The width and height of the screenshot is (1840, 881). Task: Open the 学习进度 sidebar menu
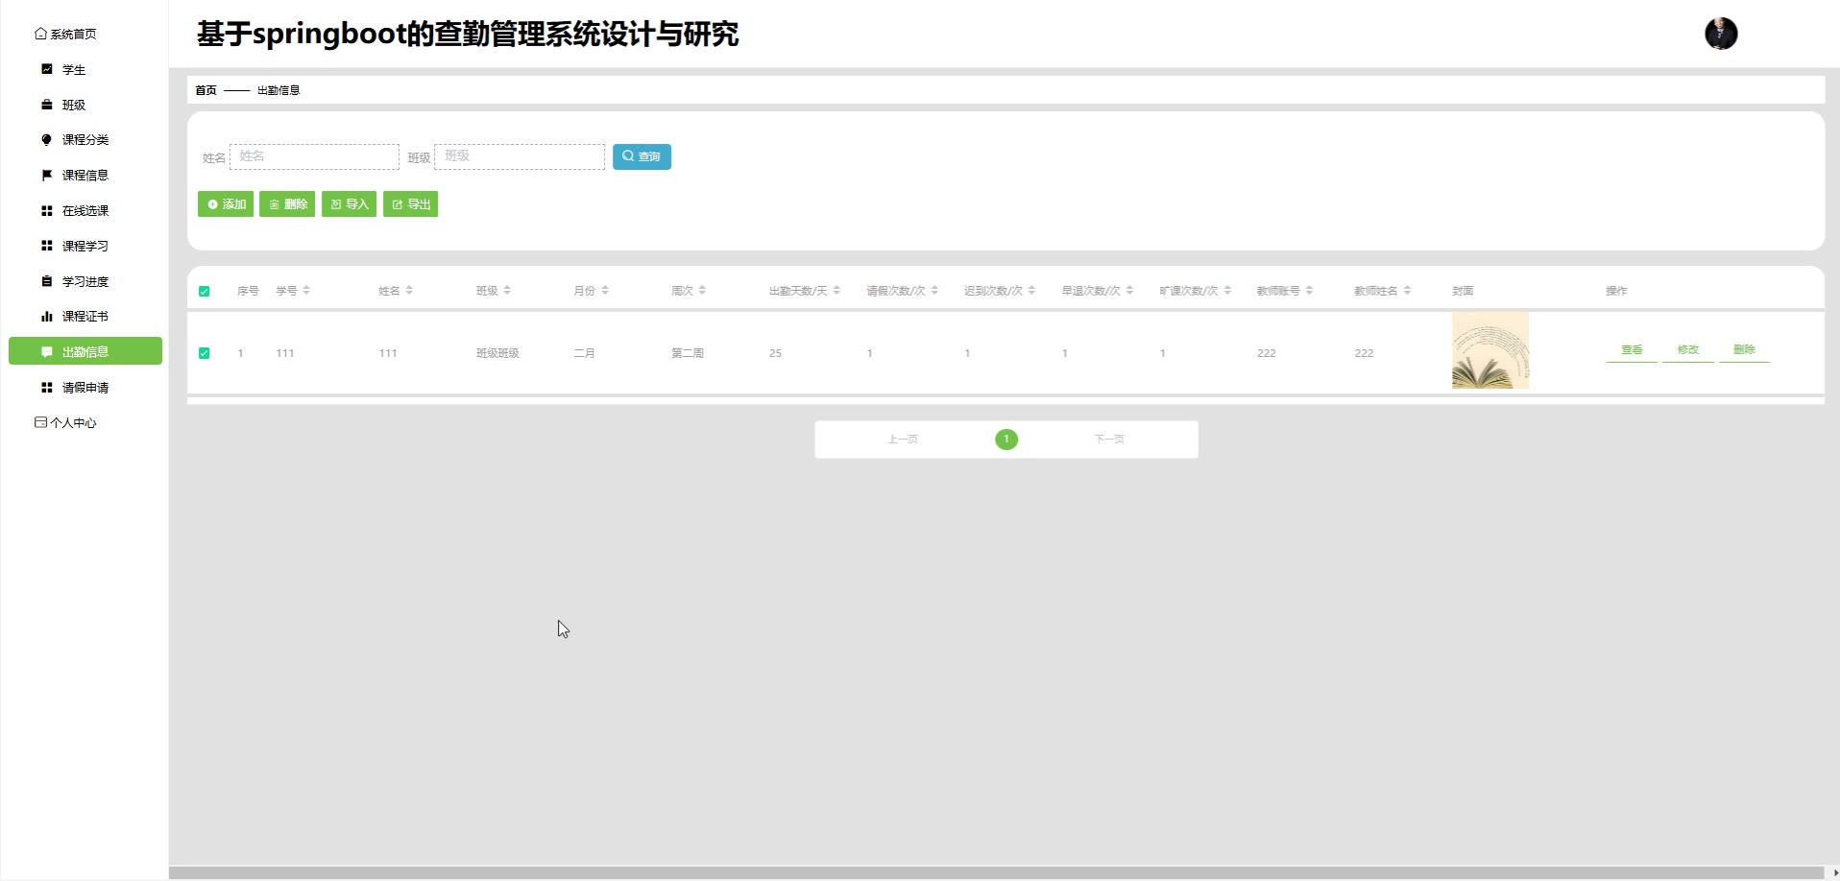click(x=85, y=281)
